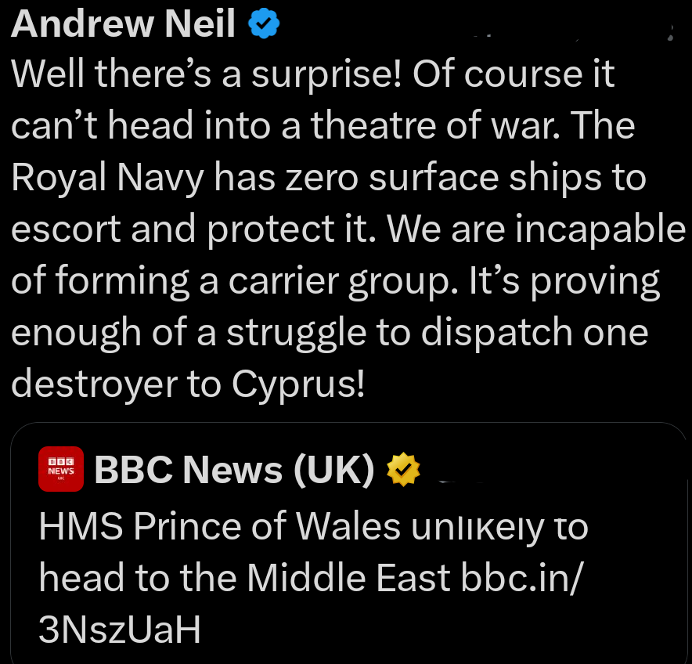Click Andrew Neil's blue verified badge
Screen dimensions: 692x664
tap(264, 27)
